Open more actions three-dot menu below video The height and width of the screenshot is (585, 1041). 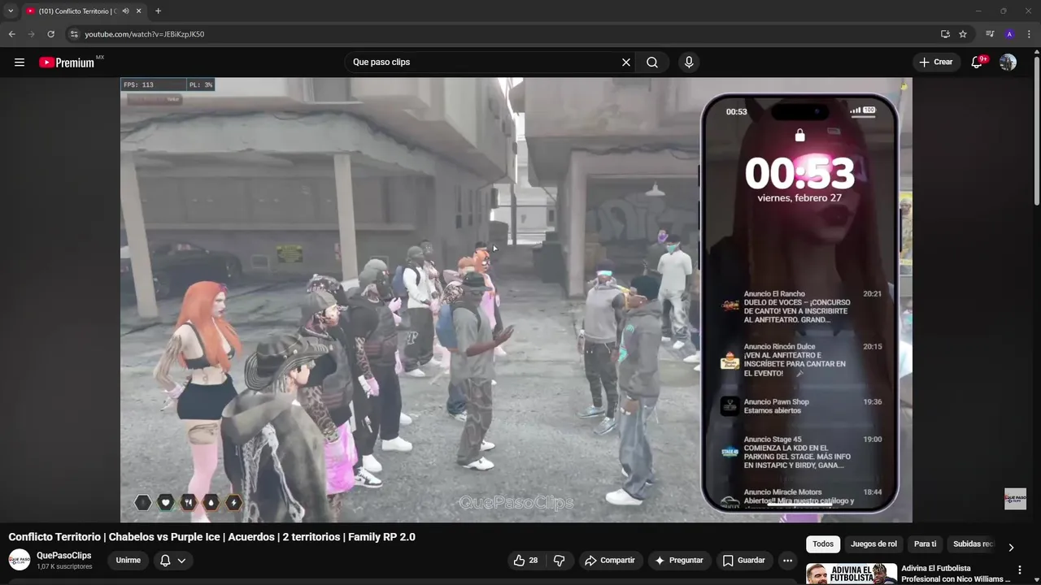pyautogui.click(x=787, y=560)
